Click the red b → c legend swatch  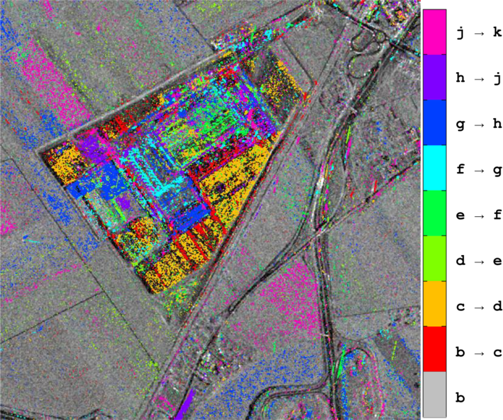(x=435, y=349)
